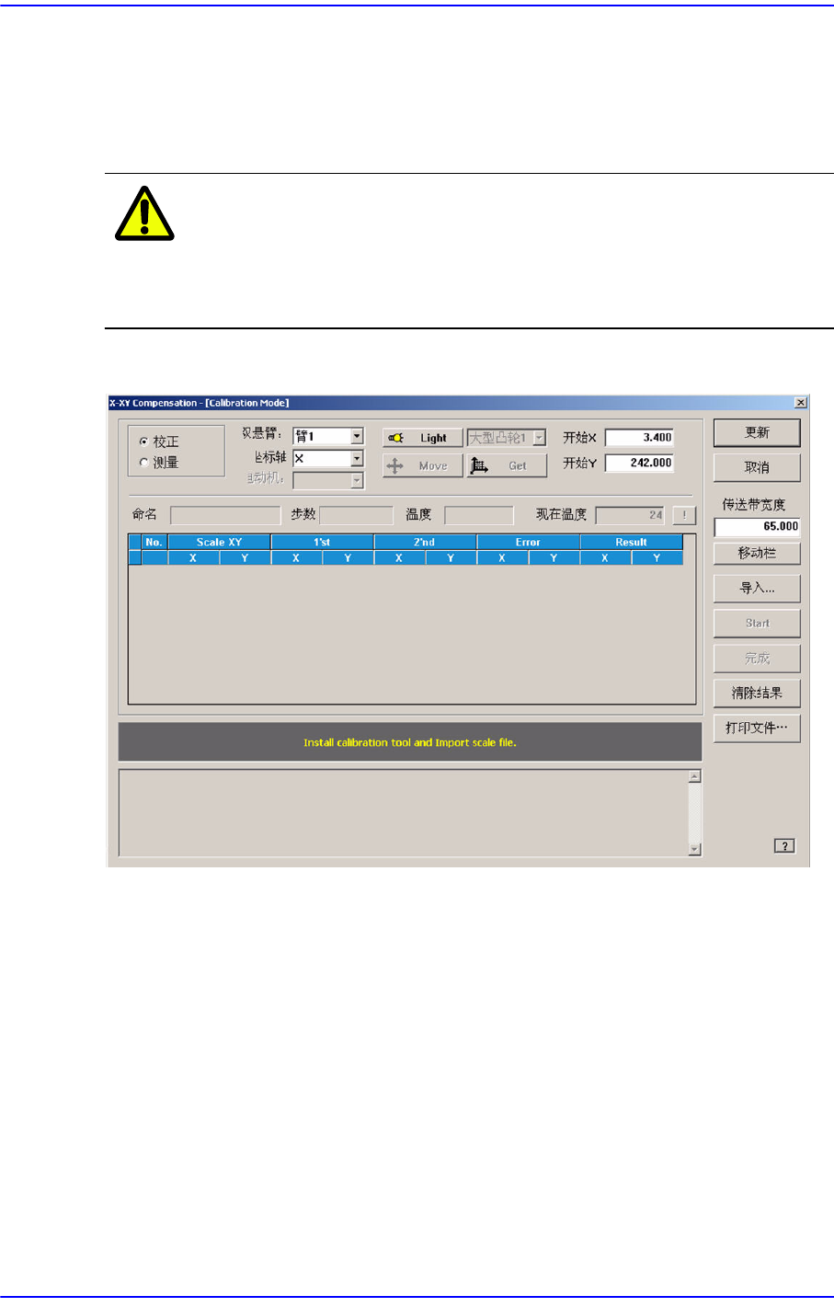The height and width of the screenshot is (1307, 834).
Task: Click the 取消 button
Action: (x=757, y=467)
